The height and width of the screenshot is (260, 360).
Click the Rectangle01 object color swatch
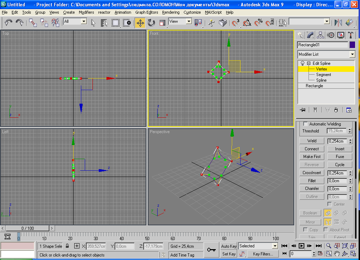point(352,45)
